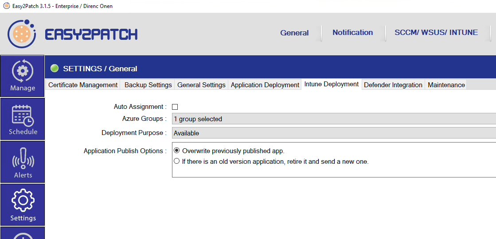Open the Notification settings menu

(x=352, y=33)
